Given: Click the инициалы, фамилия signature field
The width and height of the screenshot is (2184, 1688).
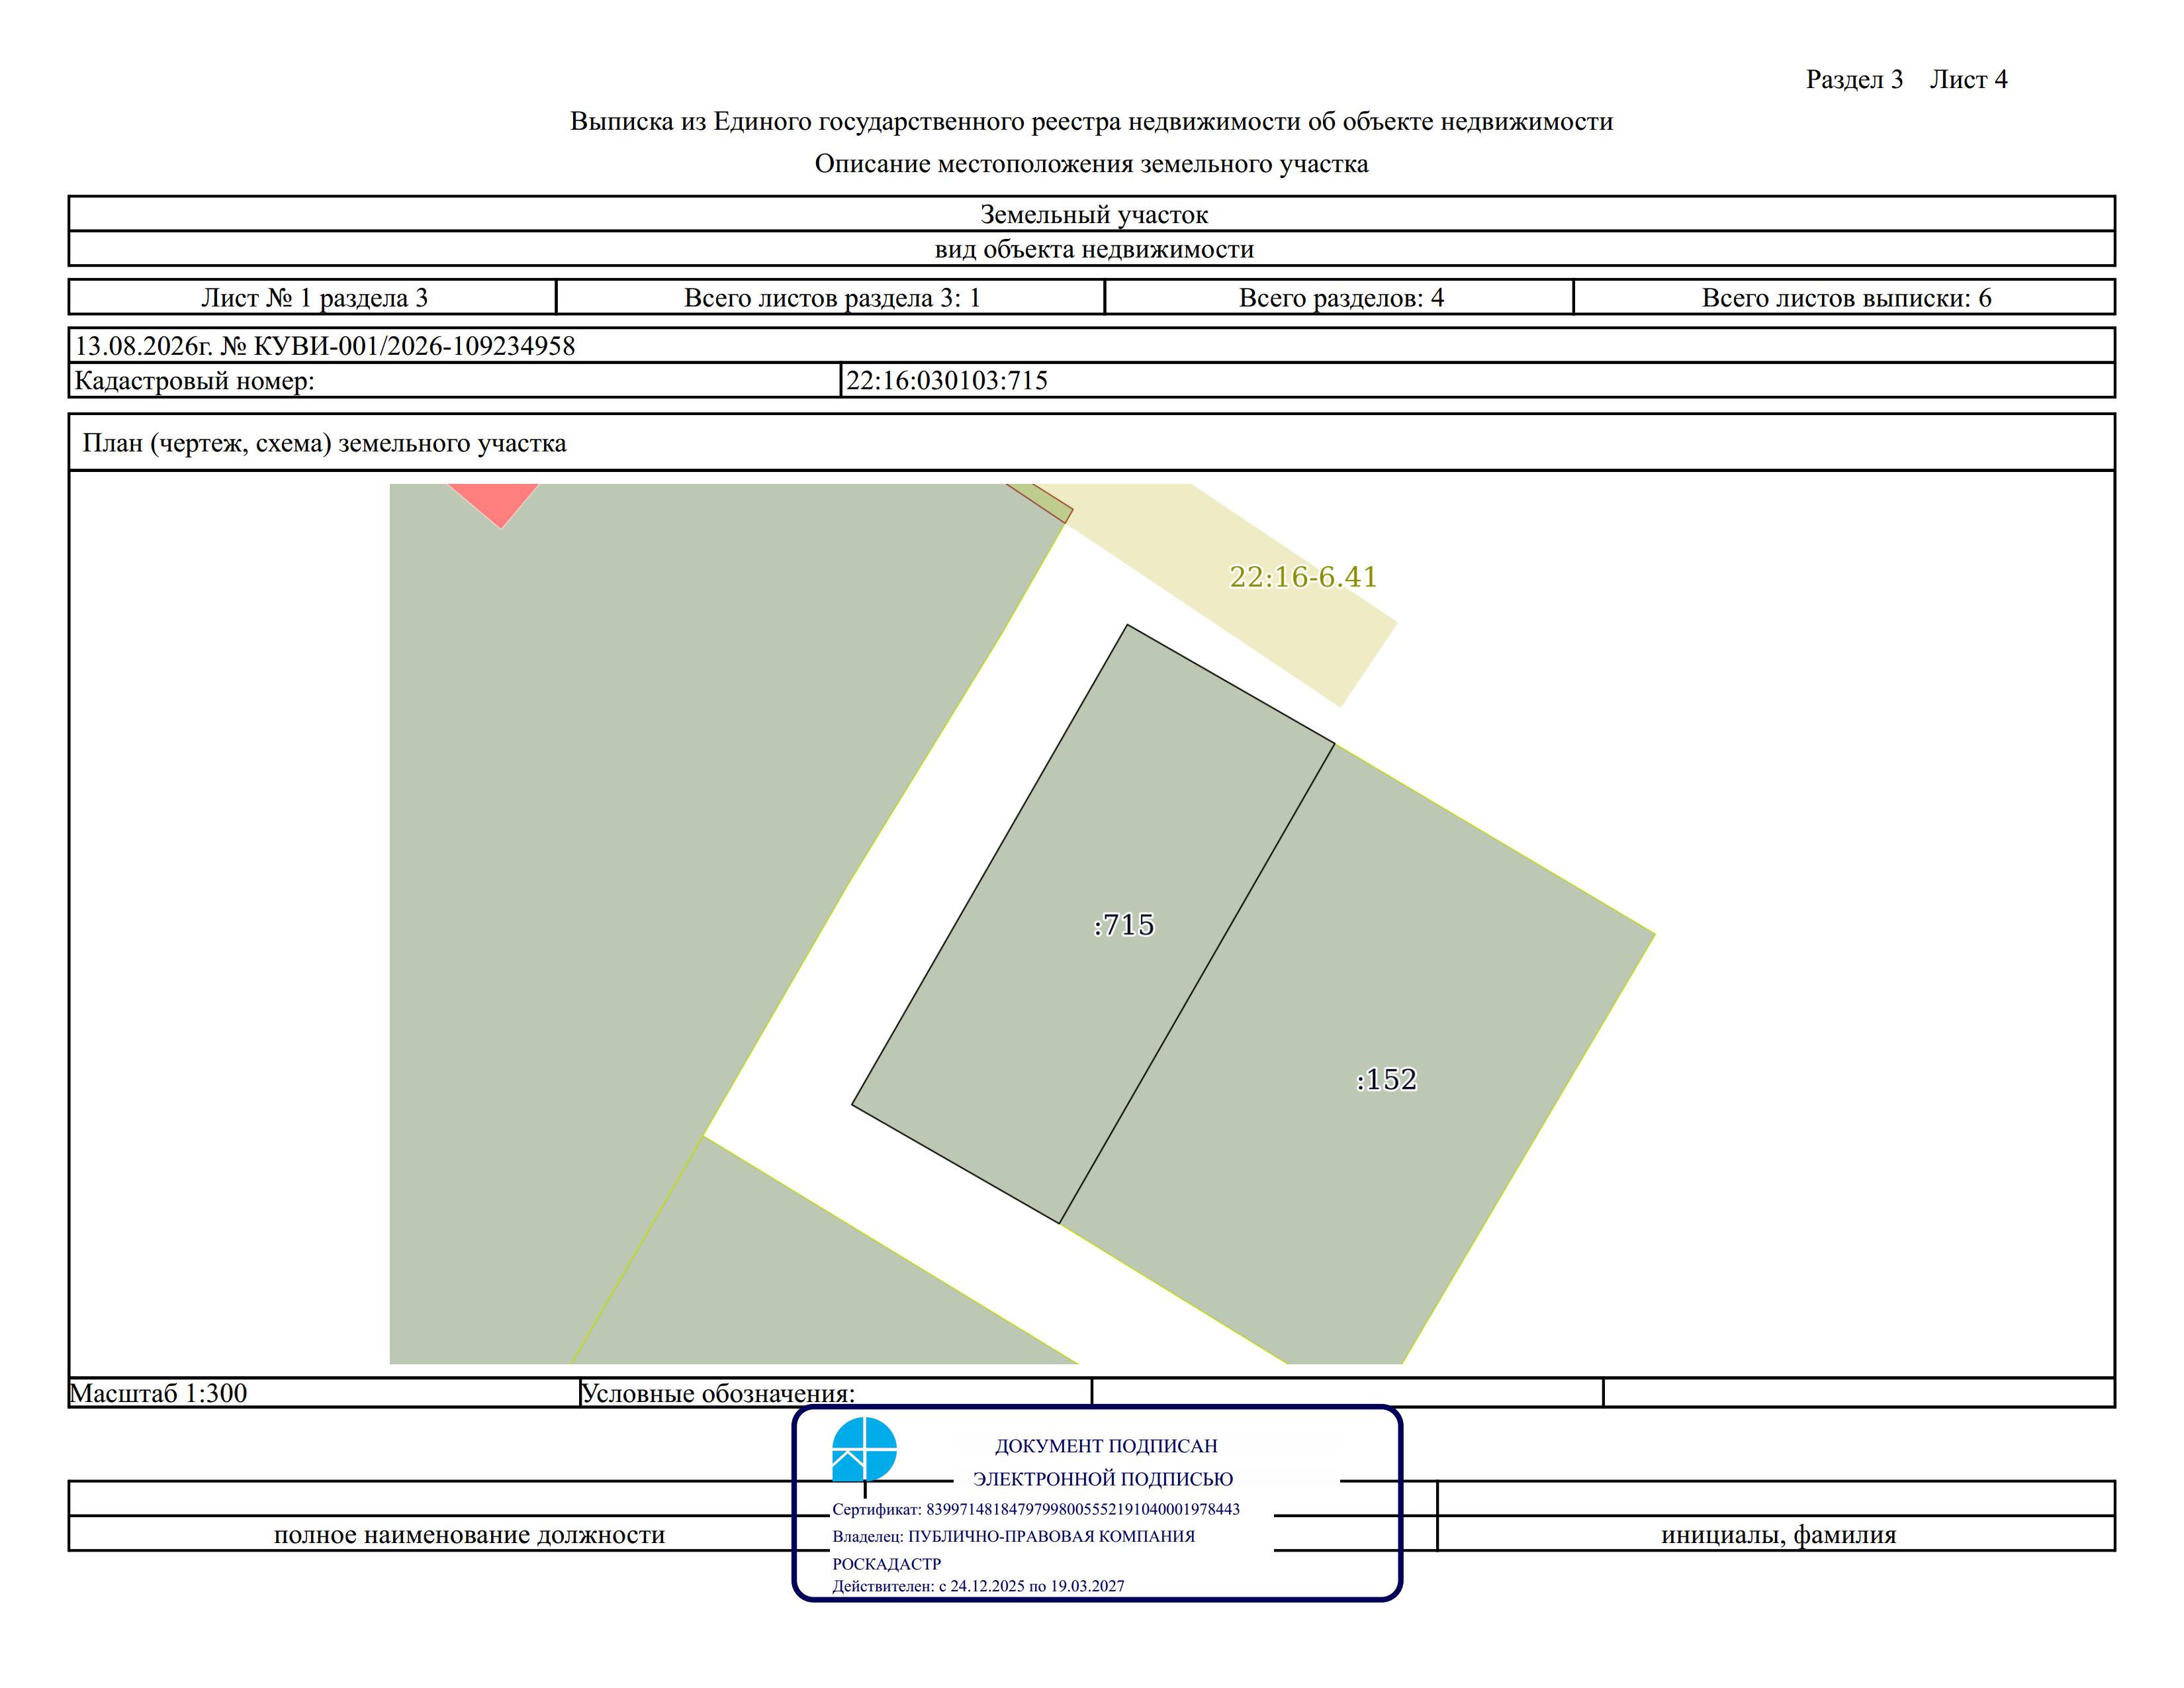Looking at the screenshot, I should (x=1777, y=1534).
